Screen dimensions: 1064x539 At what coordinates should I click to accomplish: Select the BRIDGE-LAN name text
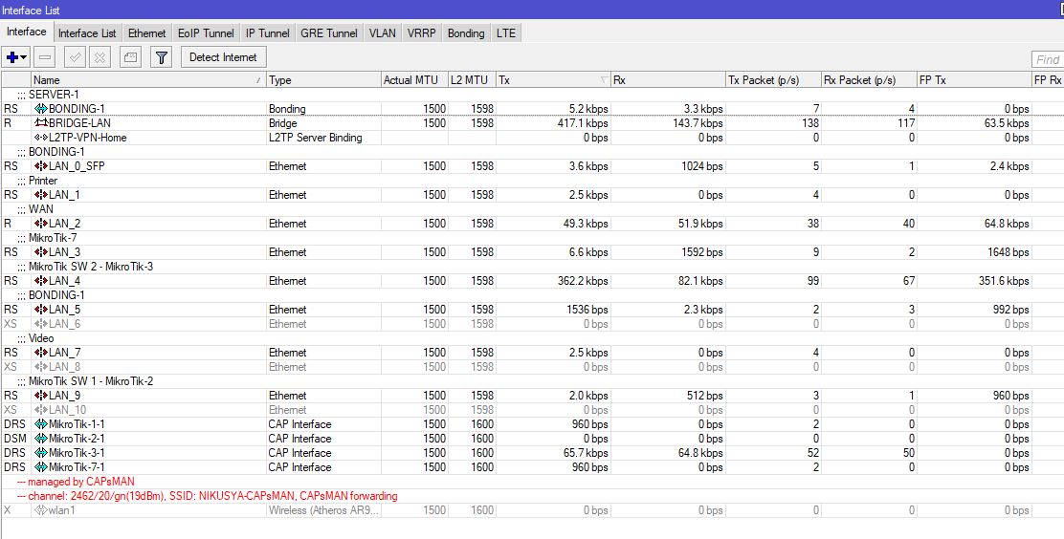point(79,123)
